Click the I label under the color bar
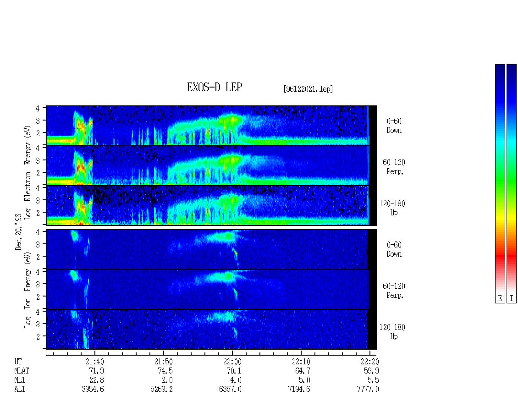Image resolution: width=518 pixels, height=401 pixels. (512, 299)
